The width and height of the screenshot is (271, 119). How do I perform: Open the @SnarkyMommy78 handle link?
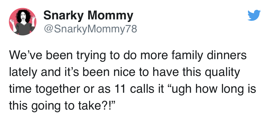[90, 29]
